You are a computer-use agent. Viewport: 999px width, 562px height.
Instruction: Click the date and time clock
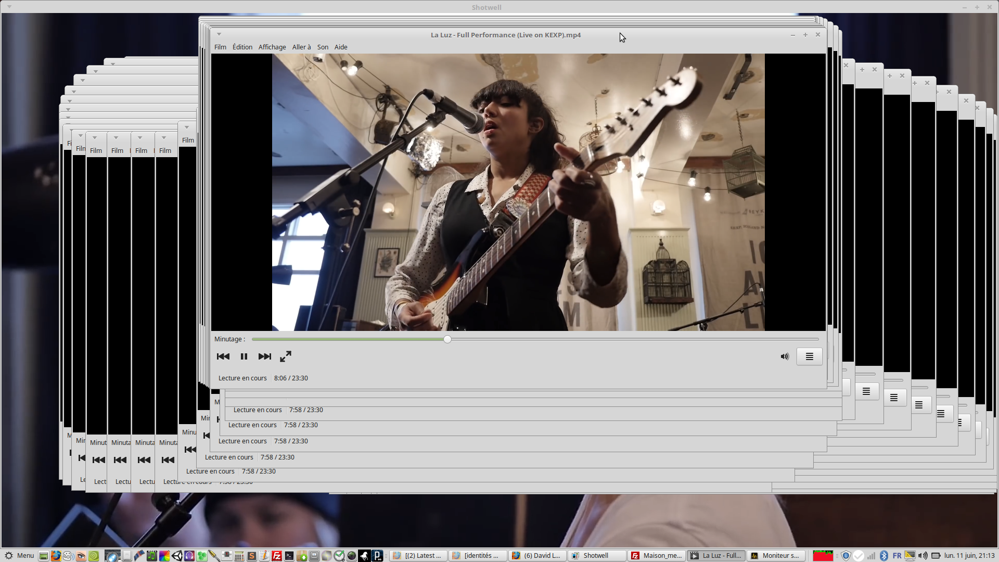pos(969,555)
